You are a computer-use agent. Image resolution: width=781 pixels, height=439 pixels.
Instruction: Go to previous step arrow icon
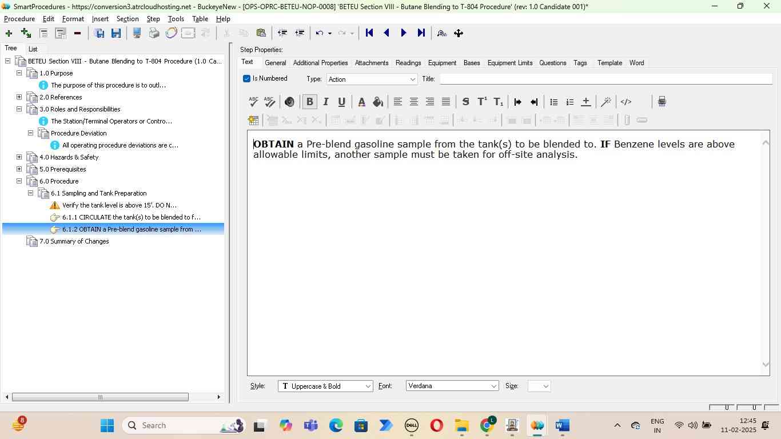point(386,33)
